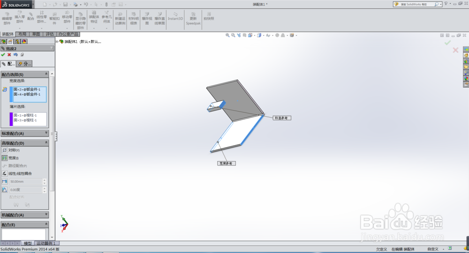
Task: Click the viewport red X cancel corner
Action: tap(455, 50)
